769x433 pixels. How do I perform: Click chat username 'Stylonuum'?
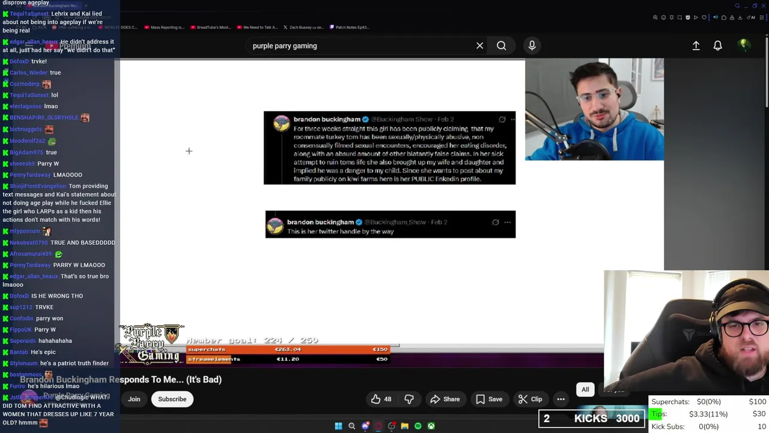click(23, 363)
